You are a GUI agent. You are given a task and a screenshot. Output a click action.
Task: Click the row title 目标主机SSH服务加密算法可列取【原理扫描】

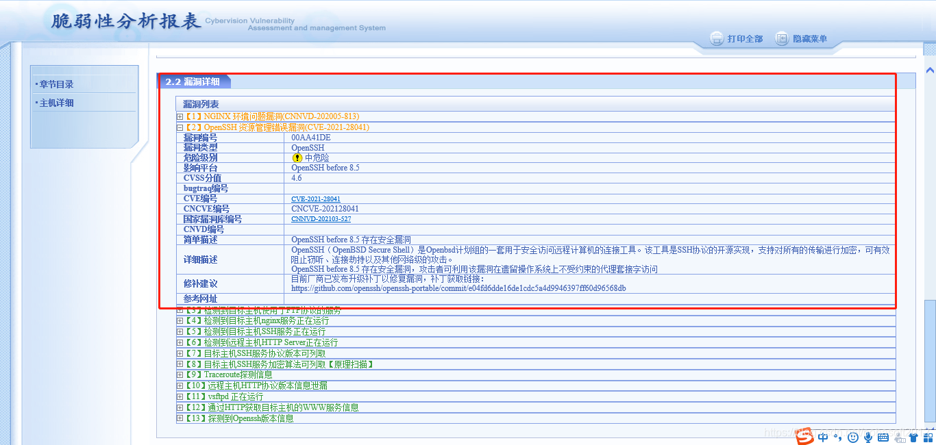[x=288, y=364]
